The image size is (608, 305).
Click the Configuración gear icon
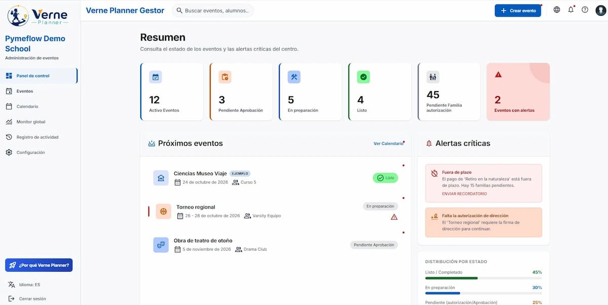[x=9, y=152]
